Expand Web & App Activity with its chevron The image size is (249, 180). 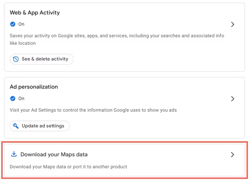click(233, 25)
